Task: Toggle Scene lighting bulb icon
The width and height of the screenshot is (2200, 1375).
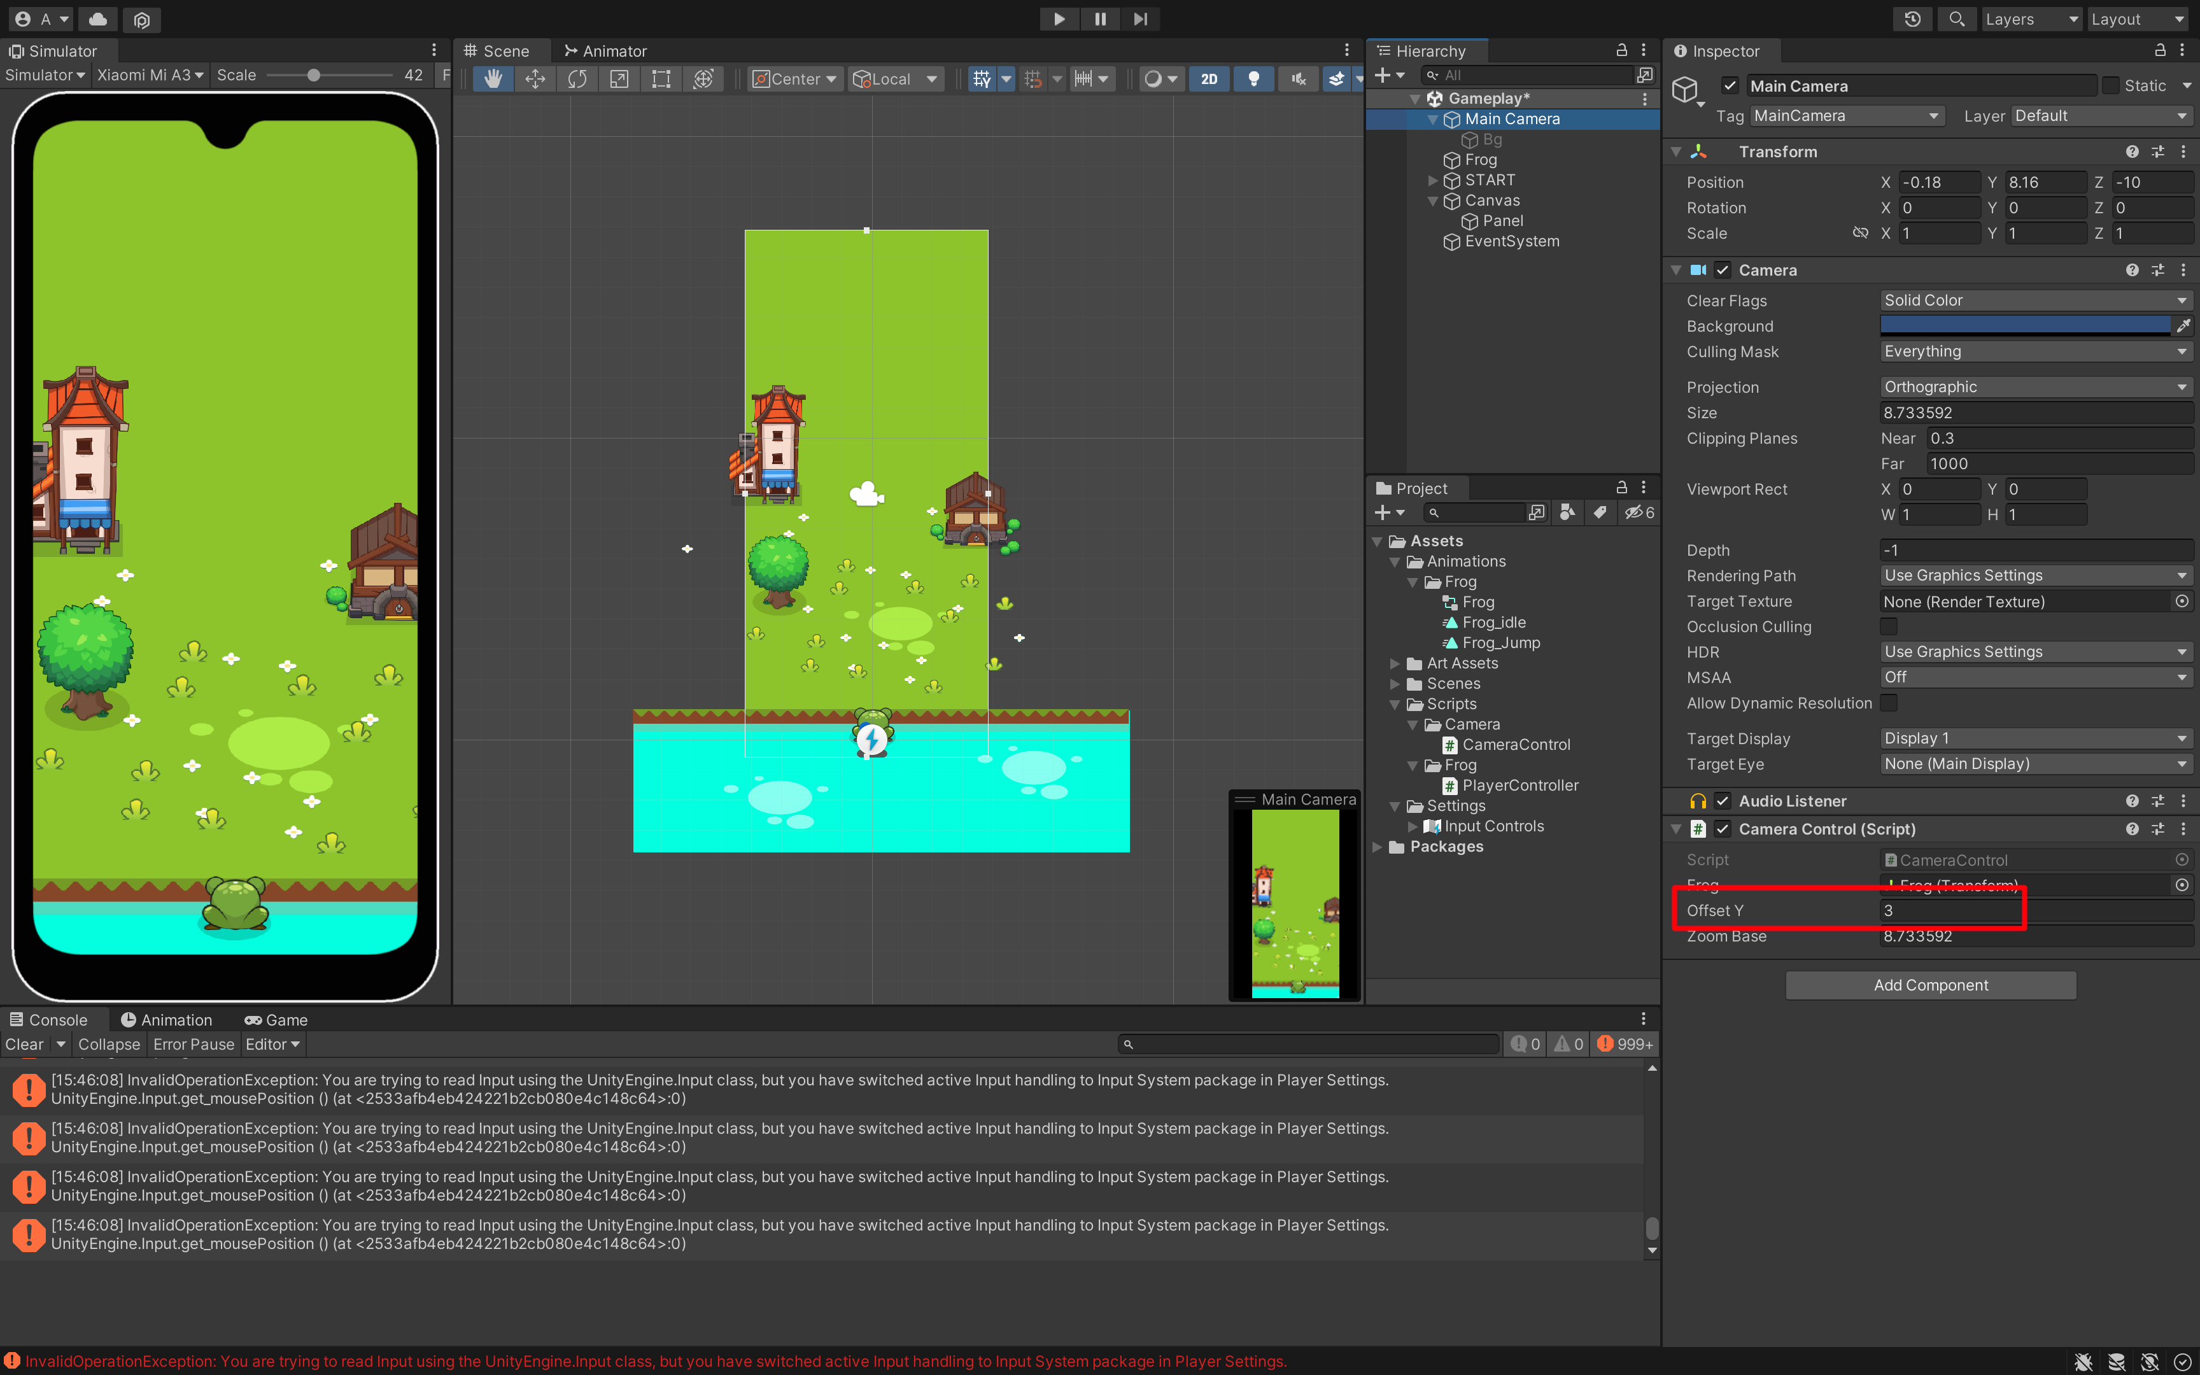Action: (1253, 79)
